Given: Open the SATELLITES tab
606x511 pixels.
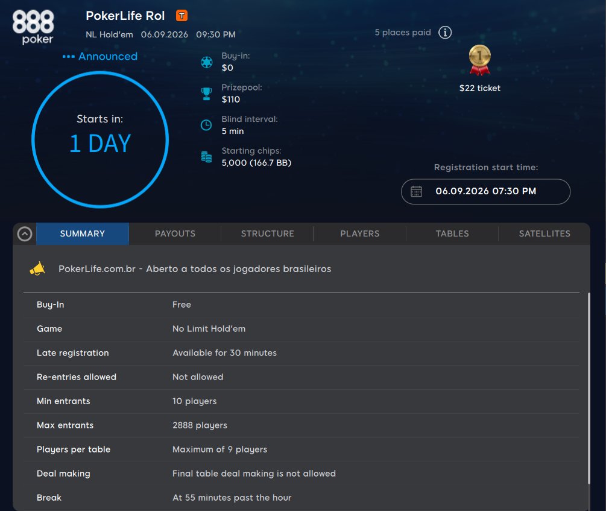Looking at the screenshot, I should pyautogui.click(x=544, y=233).
